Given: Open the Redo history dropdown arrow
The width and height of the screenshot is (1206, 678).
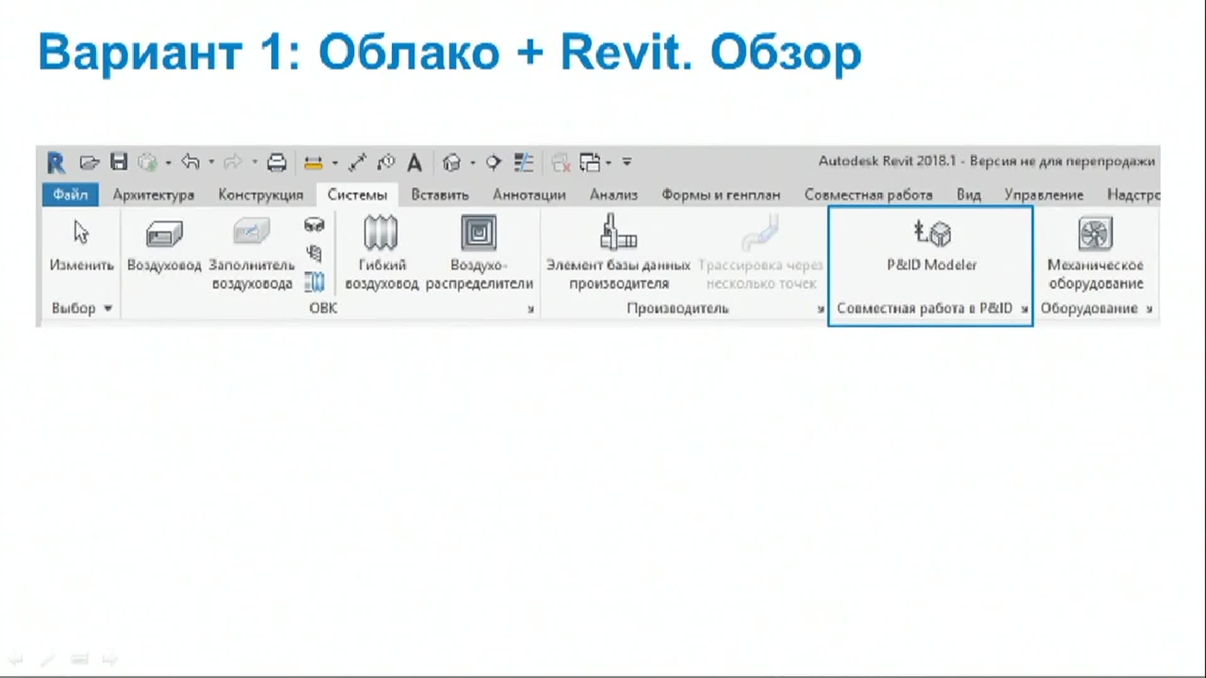Looking at the screenshot, I should 254,163.
